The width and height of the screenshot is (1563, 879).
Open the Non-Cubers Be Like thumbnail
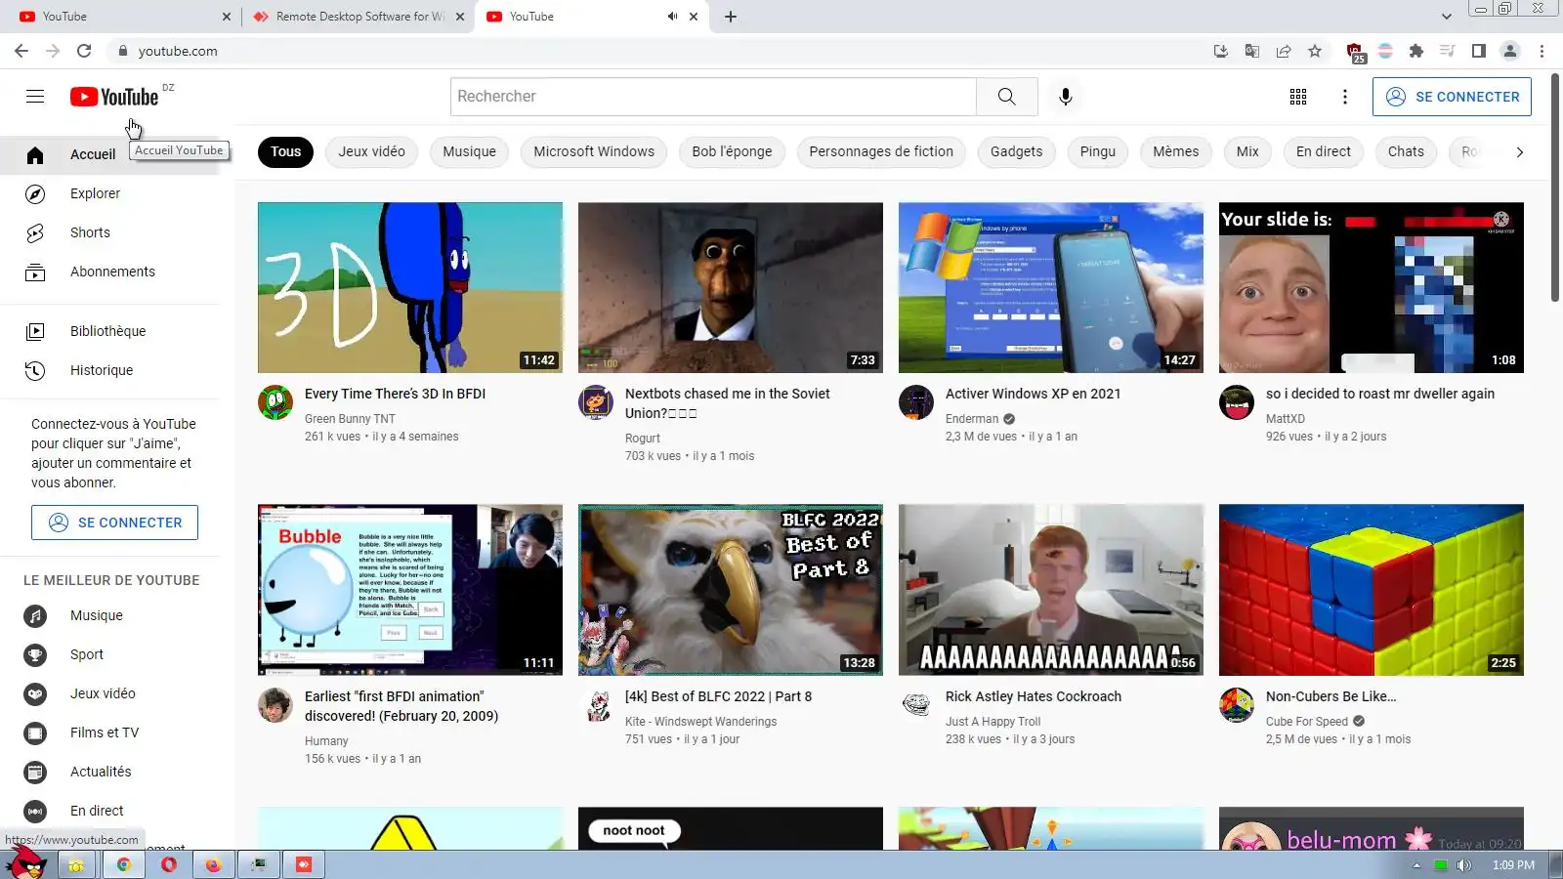pos(1372,590)
